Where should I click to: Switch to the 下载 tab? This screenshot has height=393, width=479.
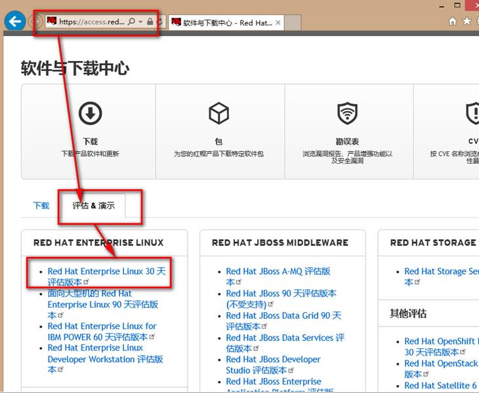(x=41, y=206)
